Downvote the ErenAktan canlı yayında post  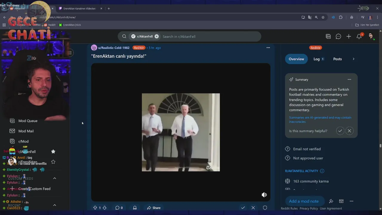[x=104, y=208]
